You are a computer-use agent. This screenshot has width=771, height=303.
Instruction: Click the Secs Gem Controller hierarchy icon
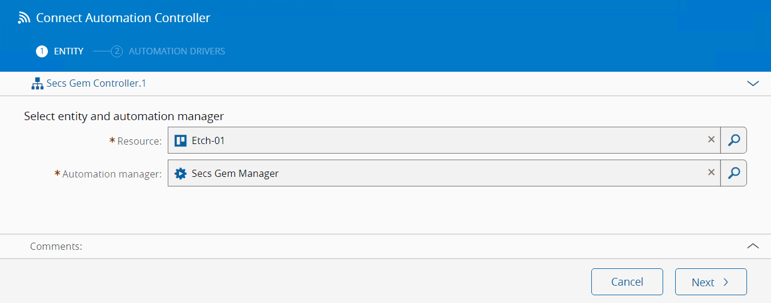37,84
